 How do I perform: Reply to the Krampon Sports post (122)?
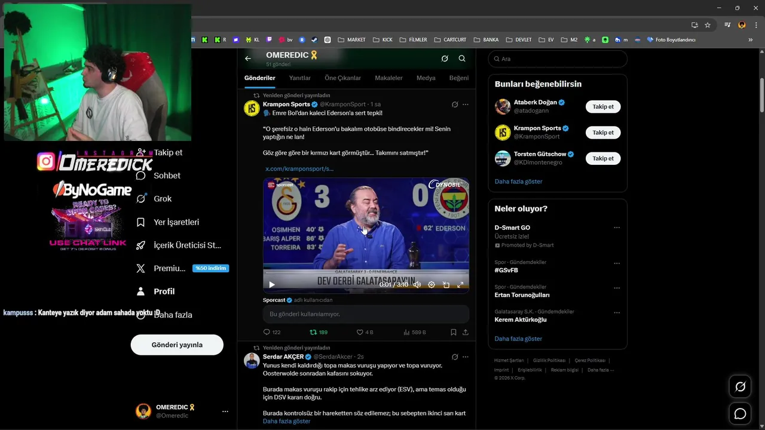(272, 332)
